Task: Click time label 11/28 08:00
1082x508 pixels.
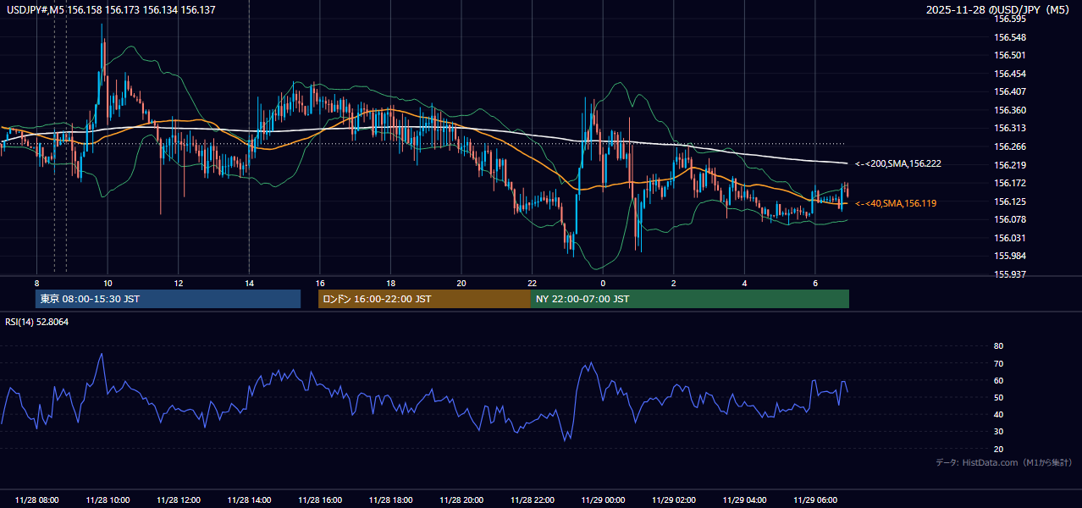Action: click(x=36, y=500)
